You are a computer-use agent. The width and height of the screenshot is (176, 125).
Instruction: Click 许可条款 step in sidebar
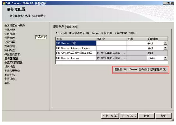point(9,34)
